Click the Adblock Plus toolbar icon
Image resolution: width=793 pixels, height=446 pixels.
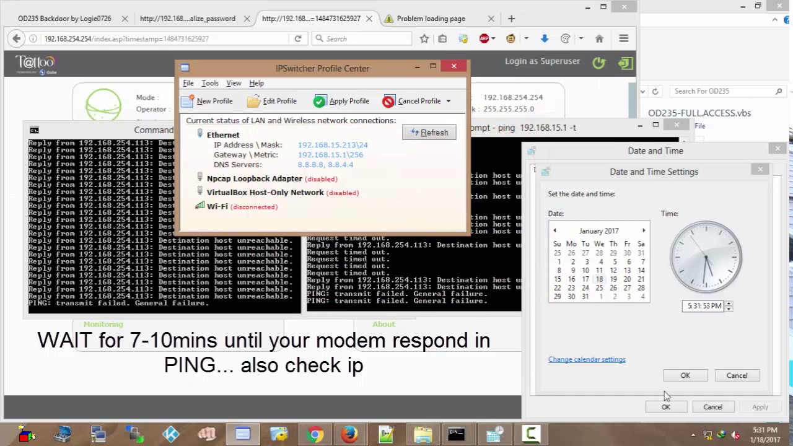coord(484,38)
